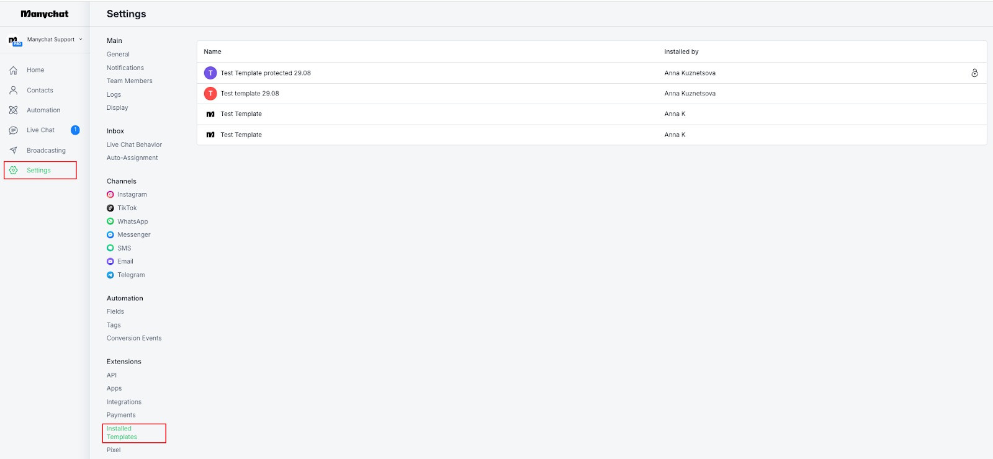The width and height of the screenshot is (993, 459).
Task: Open Live Chat bubble icon
Action: [13, 130]
